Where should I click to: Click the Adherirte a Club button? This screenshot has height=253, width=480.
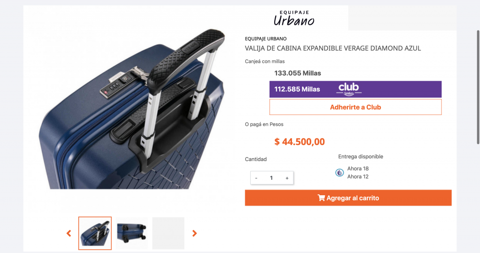coord(355,107)
